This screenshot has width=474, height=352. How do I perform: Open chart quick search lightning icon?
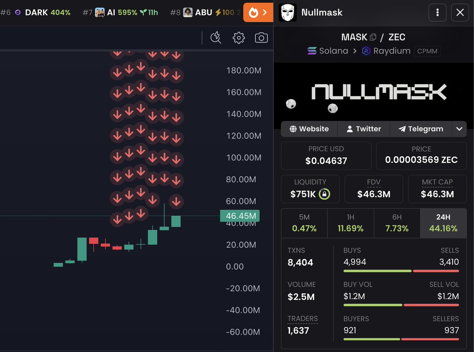pos(216,38)
